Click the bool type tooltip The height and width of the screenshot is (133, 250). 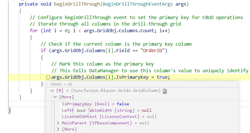(81, 111)
